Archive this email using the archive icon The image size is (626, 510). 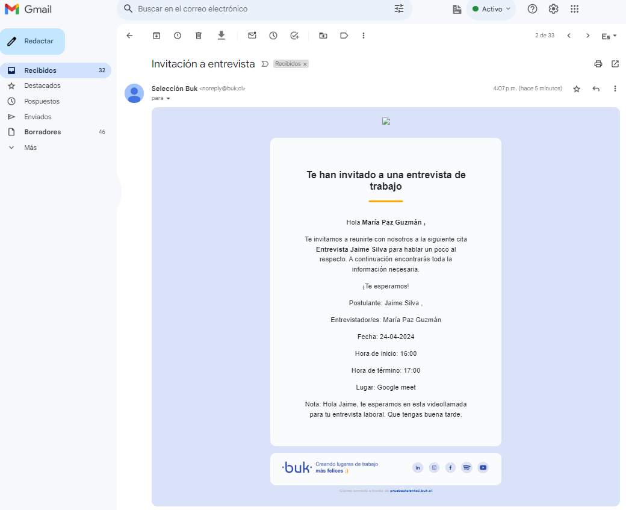tap(156, 36)
